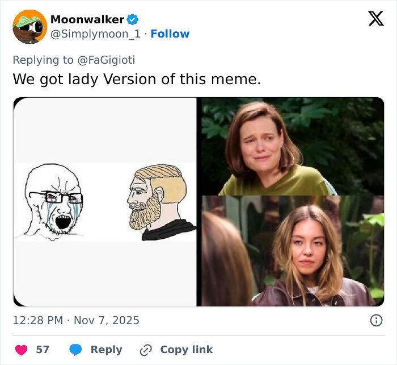Click the chain link icon
Image resolution: width=397 pixels, height=365 pixels.
pos(146,350)
